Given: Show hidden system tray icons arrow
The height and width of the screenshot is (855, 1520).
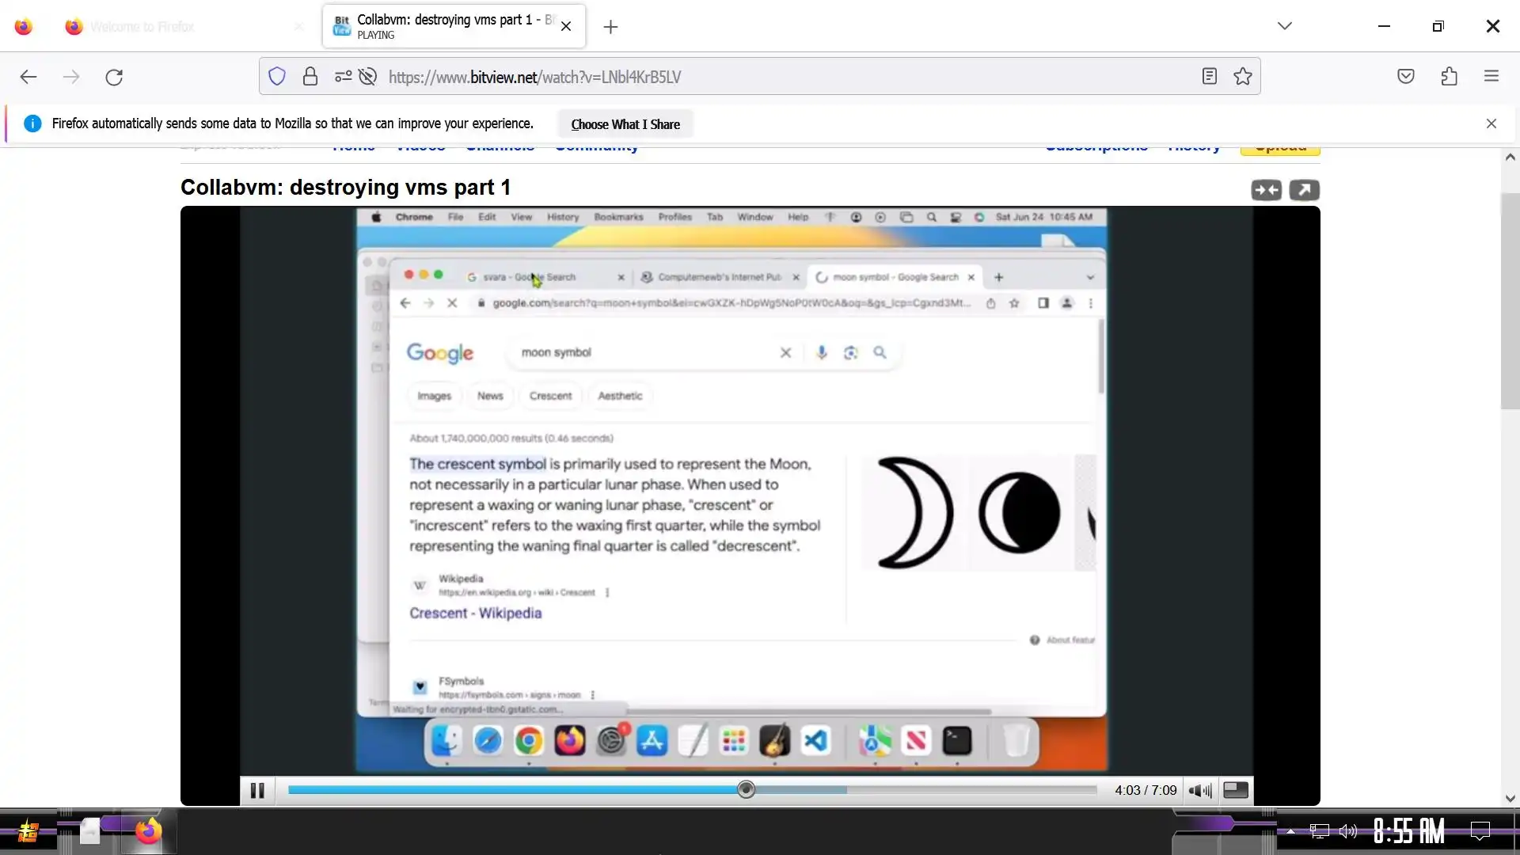Looking at the screenshot, I should point(1290,831).
